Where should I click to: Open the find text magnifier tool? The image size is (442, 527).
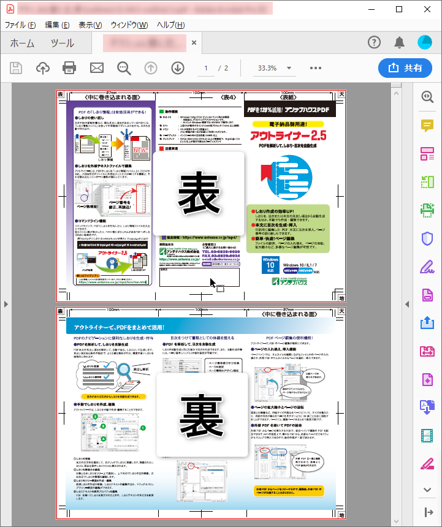click(124, 68)
